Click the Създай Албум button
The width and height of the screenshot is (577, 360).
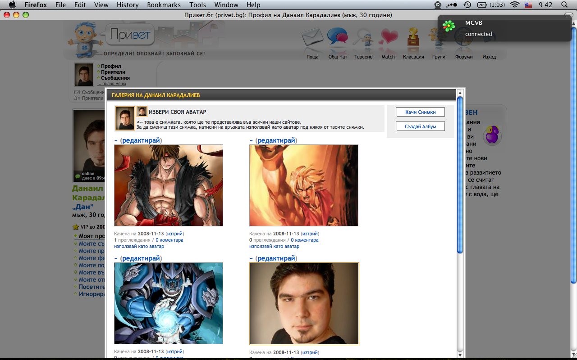420,126
